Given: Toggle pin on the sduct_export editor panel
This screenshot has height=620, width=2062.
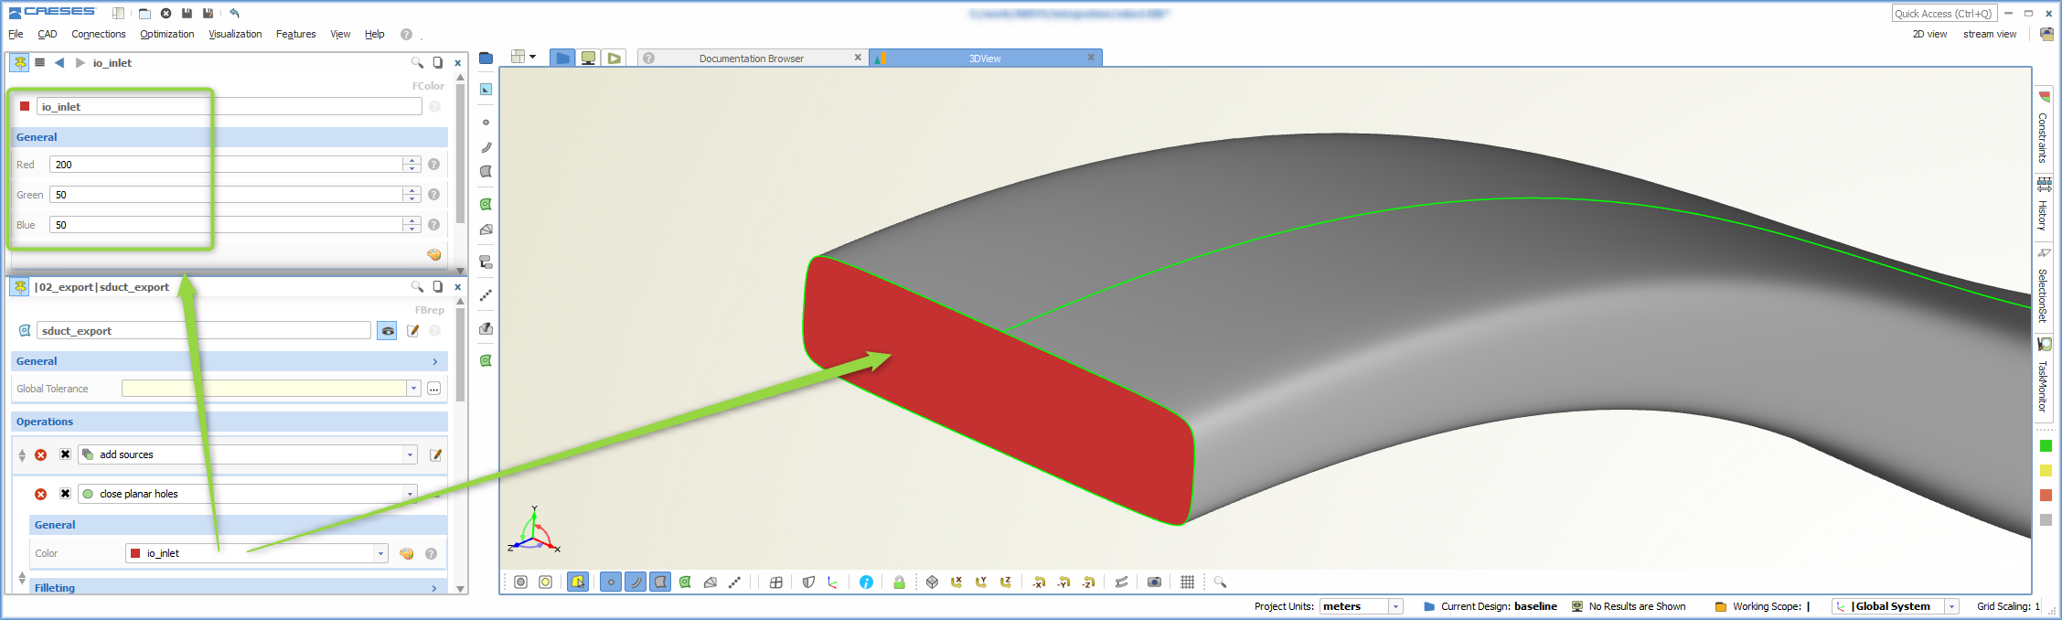Looking at the screenshot, I should [20, 286].
